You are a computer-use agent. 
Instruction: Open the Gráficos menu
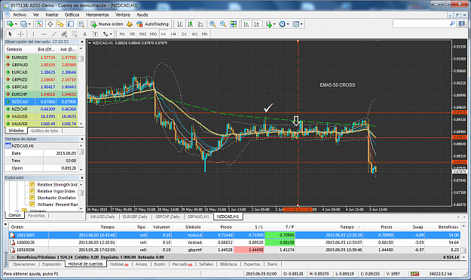click(x=72, y=14)
